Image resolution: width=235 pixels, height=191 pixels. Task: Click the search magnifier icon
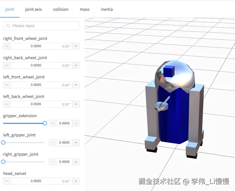8,26
